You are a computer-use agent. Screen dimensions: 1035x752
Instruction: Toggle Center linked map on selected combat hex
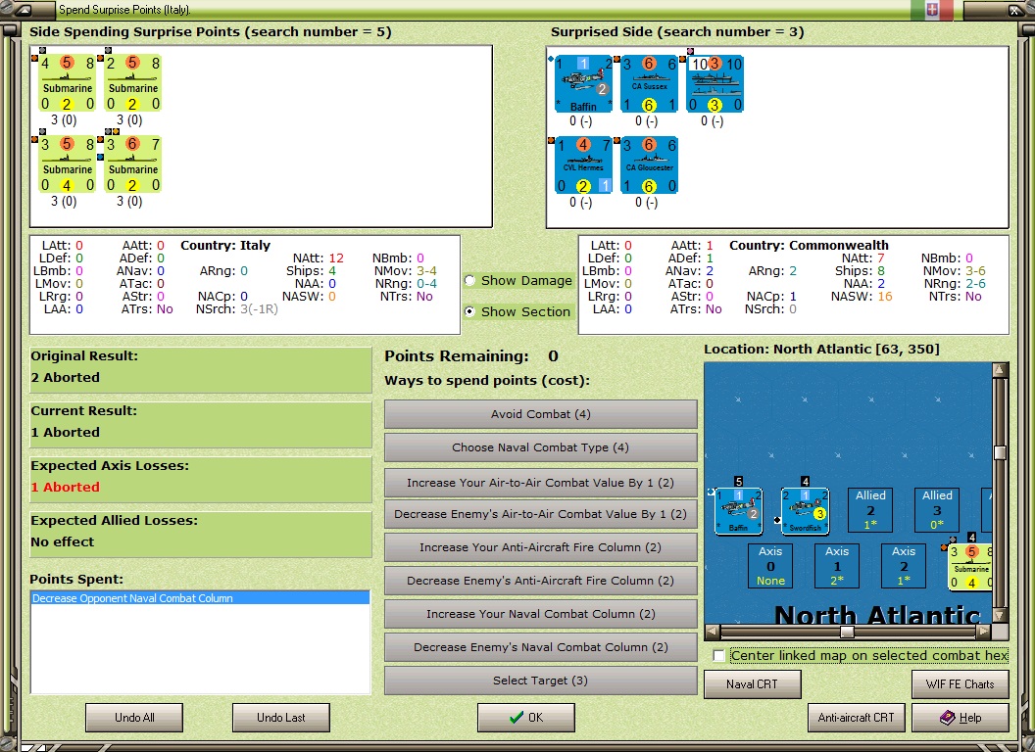coord(719,656)
